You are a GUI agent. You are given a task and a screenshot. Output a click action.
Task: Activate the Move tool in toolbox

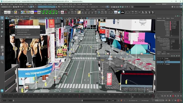click(2, 28)
